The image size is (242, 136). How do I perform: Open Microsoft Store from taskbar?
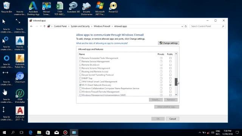(48, 133)
